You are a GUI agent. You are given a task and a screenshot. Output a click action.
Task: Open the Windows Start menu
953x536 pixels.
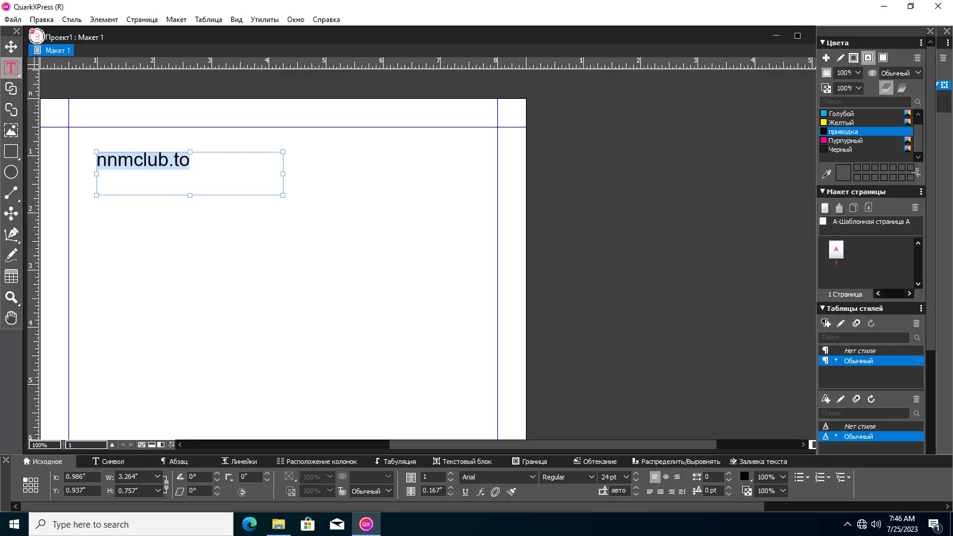[x=14, y=524]
